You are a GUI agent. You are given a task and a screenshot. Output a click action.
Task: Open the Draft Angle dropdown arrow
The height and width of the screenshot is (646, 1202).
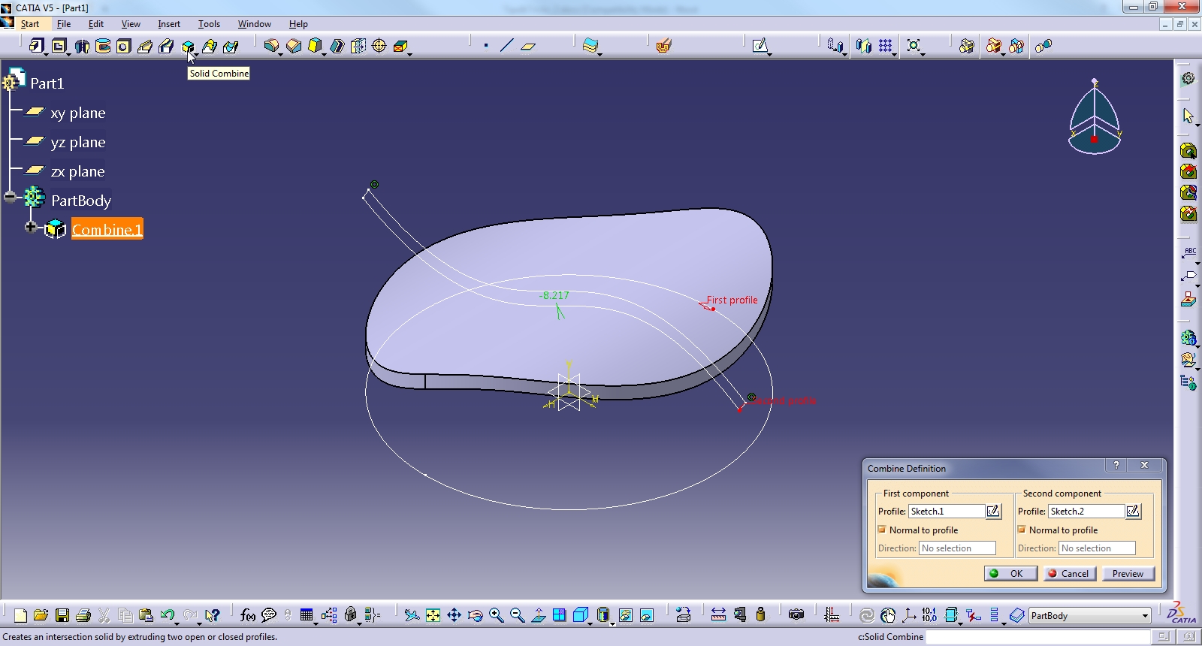(325, 54)
